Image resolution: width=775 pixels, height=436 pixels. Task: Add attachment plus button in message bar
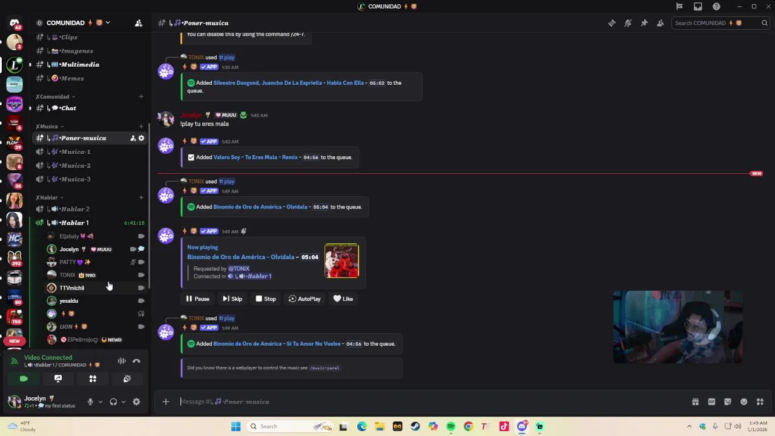pos(166,401)
